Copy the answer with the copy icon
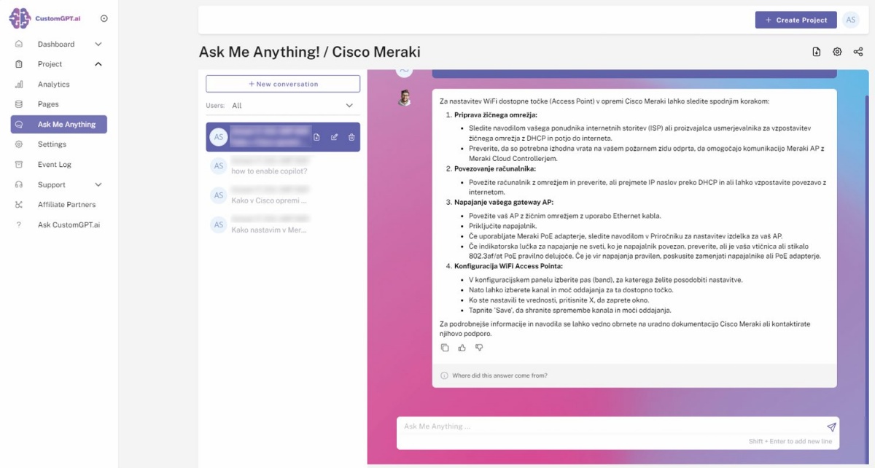Screen dimensions: 875x468 (x=445, y=348)
